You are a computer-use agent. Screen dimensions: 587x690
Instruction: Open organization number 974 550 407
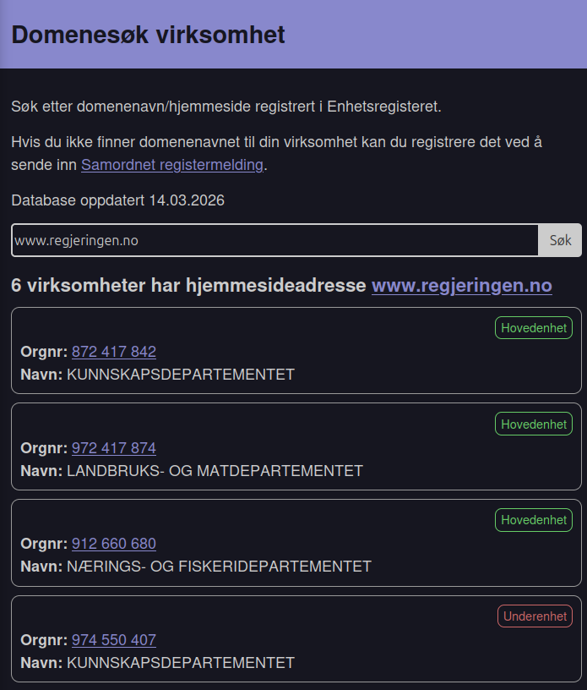coord(114,640)
